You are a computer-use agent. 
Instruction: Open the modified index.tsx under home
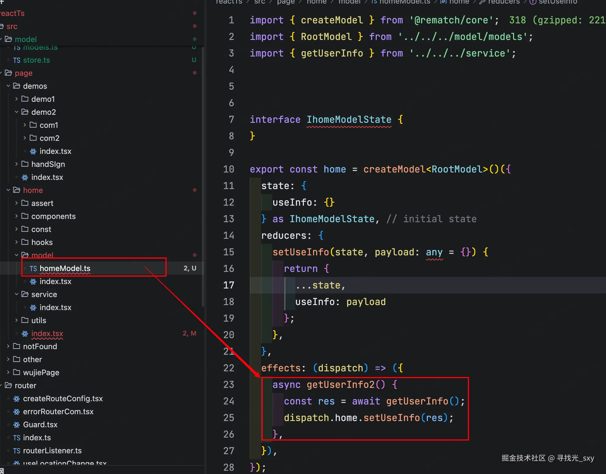(47, 333)
